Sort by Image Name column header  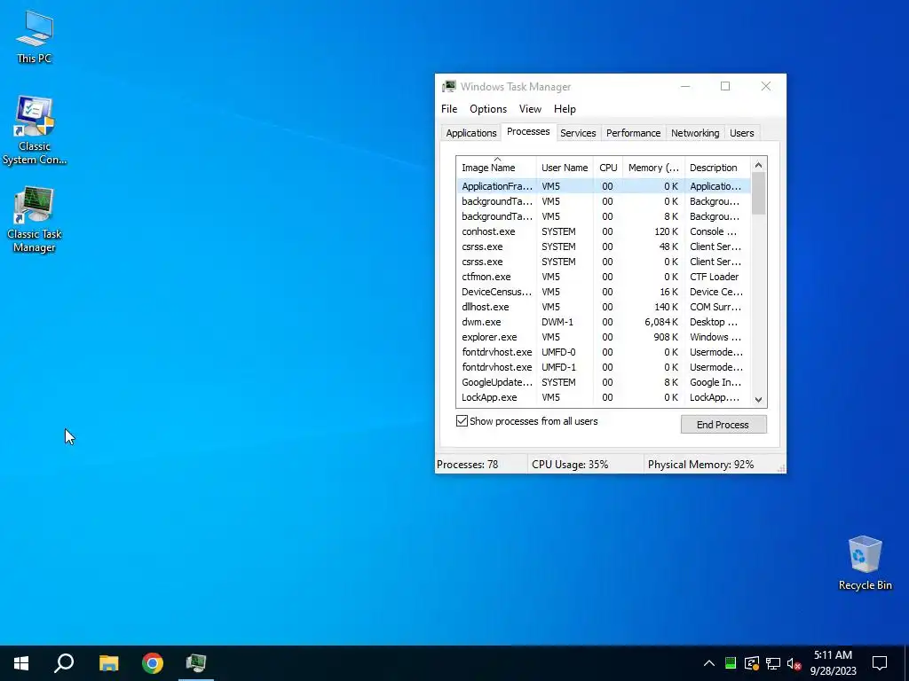496,168
